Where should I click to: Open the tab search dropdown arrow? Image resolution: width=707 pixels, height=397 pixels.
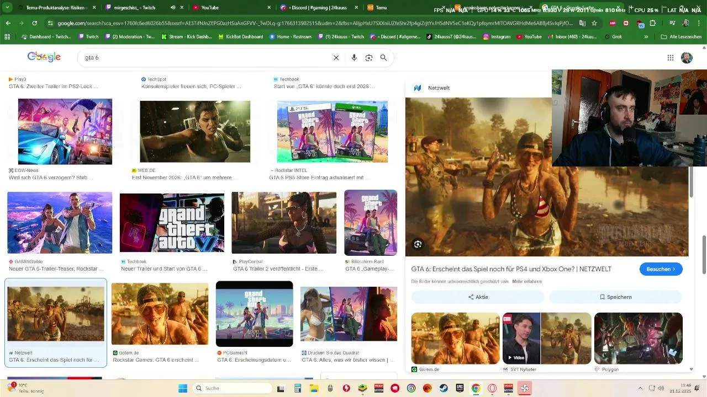(x=7, y=8)
